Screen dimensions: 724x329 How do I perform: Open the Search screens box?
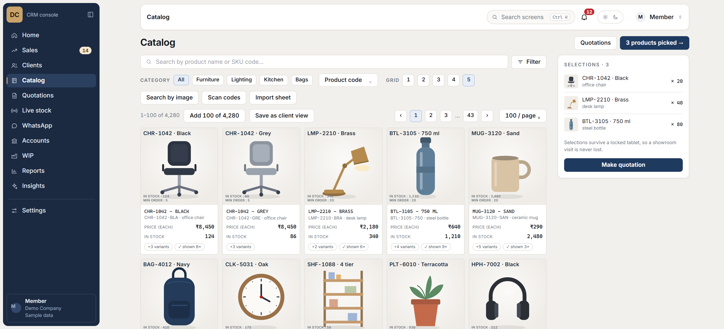(530, 17)
